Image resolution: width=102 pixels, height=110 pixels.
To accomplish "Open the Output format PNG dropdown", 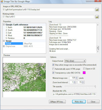I will pos(75,61).
